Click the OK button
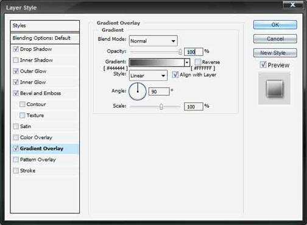The height and width of the screenshot is (225, 307). (275, 25)
